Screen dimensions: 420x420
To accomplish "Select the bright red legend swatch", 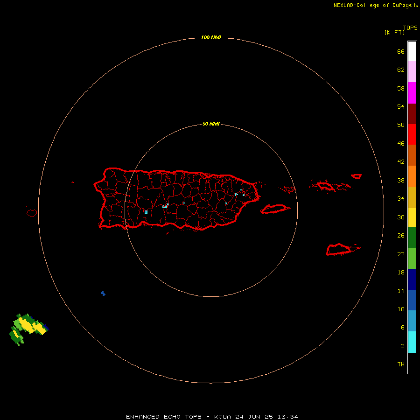I will (412, 134).
